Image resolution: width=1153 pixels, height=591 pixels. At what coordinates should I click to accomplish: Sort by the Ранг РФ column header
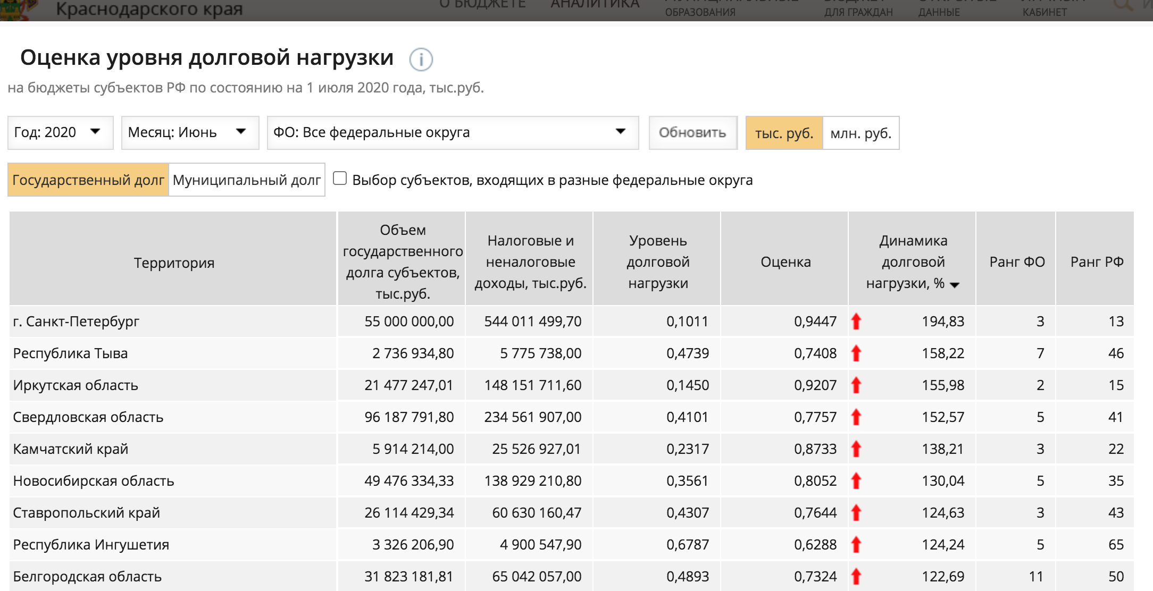pos(1096,261)
